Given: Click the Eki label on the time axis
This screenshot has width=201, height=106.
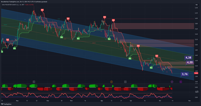Looking at the screenshot, I should [x=160, y=101].
